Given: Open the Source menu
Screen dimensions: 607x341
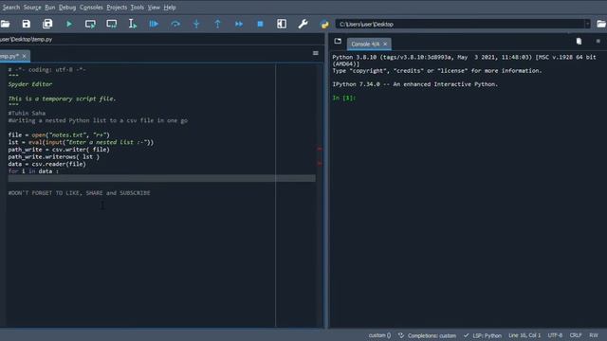Looking at the screenshot, I should pyautogui.click(x=32, y=8).
